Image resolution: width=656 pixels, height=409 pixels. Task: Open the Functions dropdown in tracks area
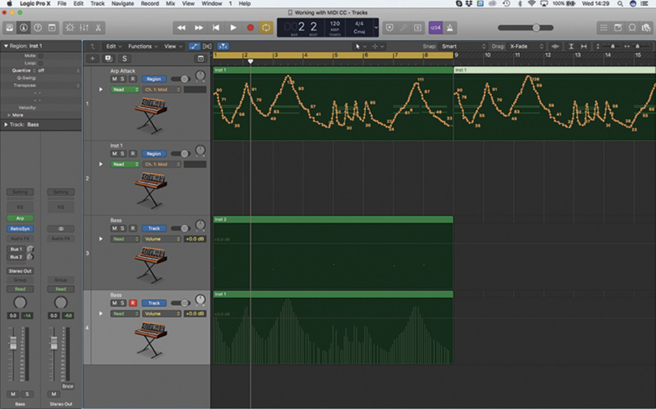[x=143, y=46]
